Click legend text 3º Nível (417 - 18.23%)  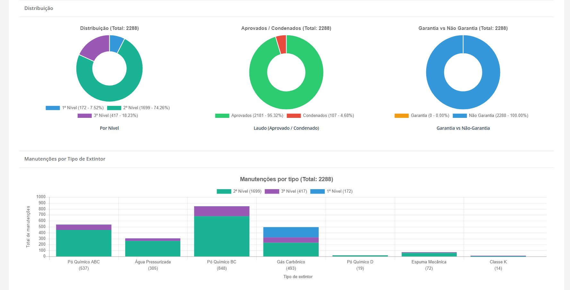[x=116, y=116]
